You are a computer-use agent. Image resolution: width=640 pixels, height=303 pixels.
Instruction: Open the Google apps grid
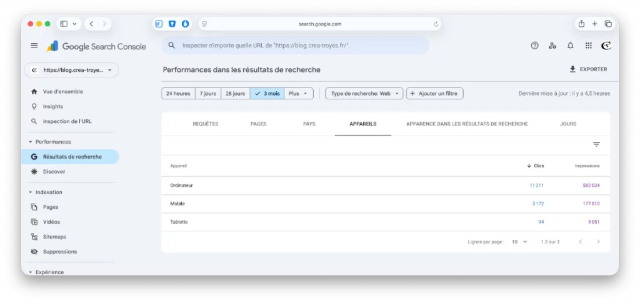point(588,46)
